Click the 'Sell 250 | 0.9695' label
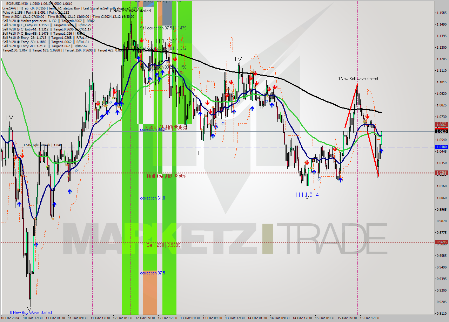 163,245
